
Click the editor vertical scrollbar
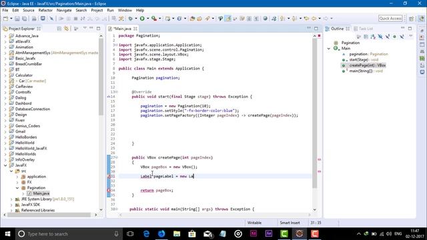[314, 113]
